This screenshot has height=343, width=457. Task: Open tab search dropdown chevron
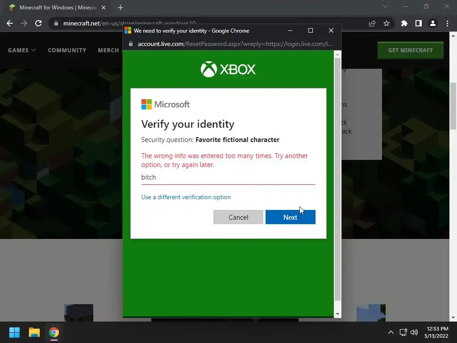tap(385, 6)
